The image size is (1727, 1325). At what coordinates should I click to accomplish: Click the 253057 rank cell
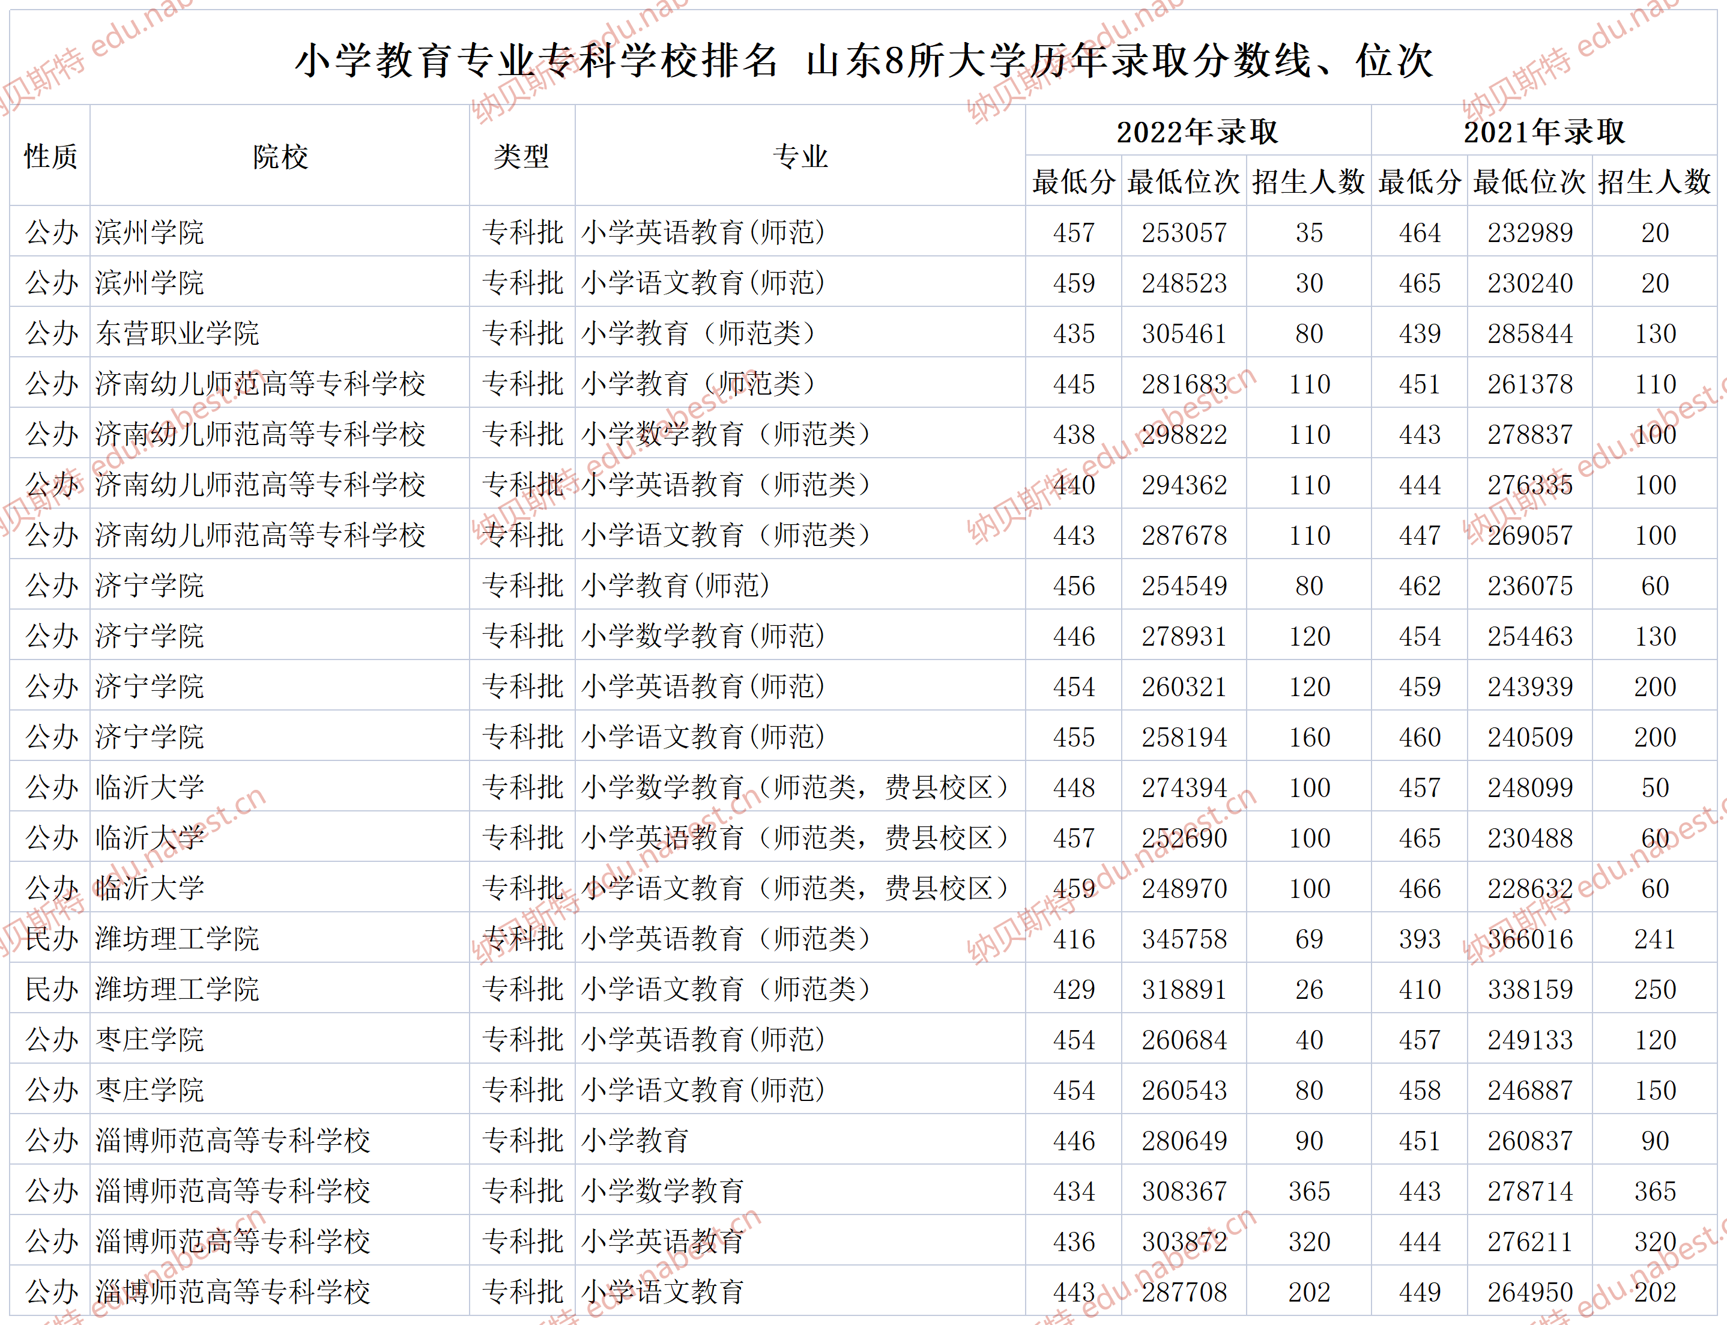(1184, 232)
